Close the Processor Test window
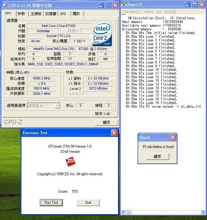This screenshot has height=220, width=207. [114, 133]
